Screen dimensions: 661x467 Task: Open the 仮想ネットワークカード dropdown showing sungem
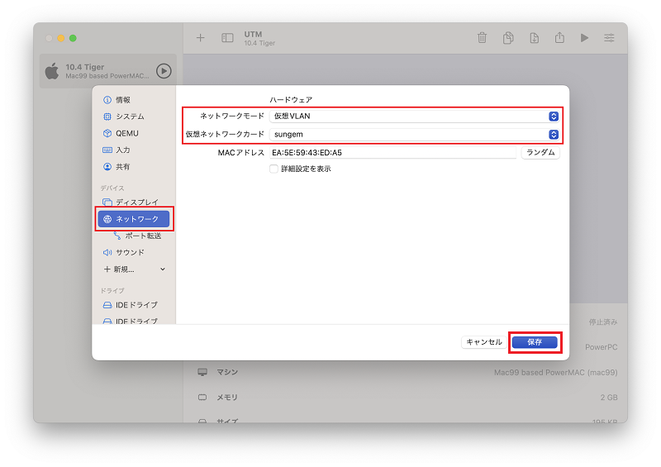point(415,134)
